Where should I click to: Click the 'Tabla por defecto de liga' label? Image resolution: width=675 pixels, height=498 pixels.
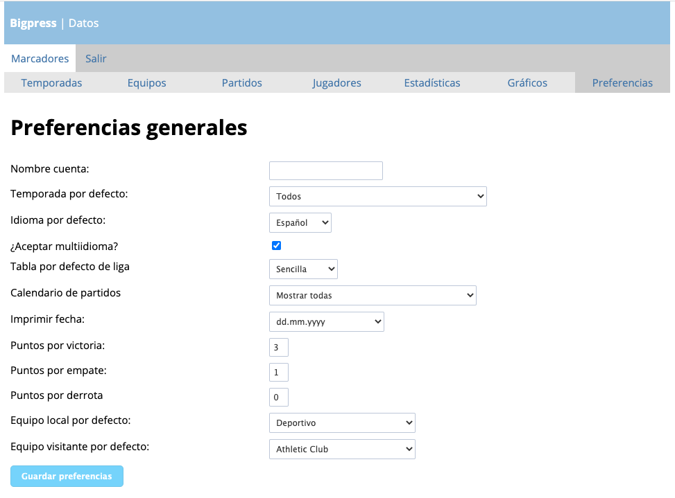click(x=70, y=267)
